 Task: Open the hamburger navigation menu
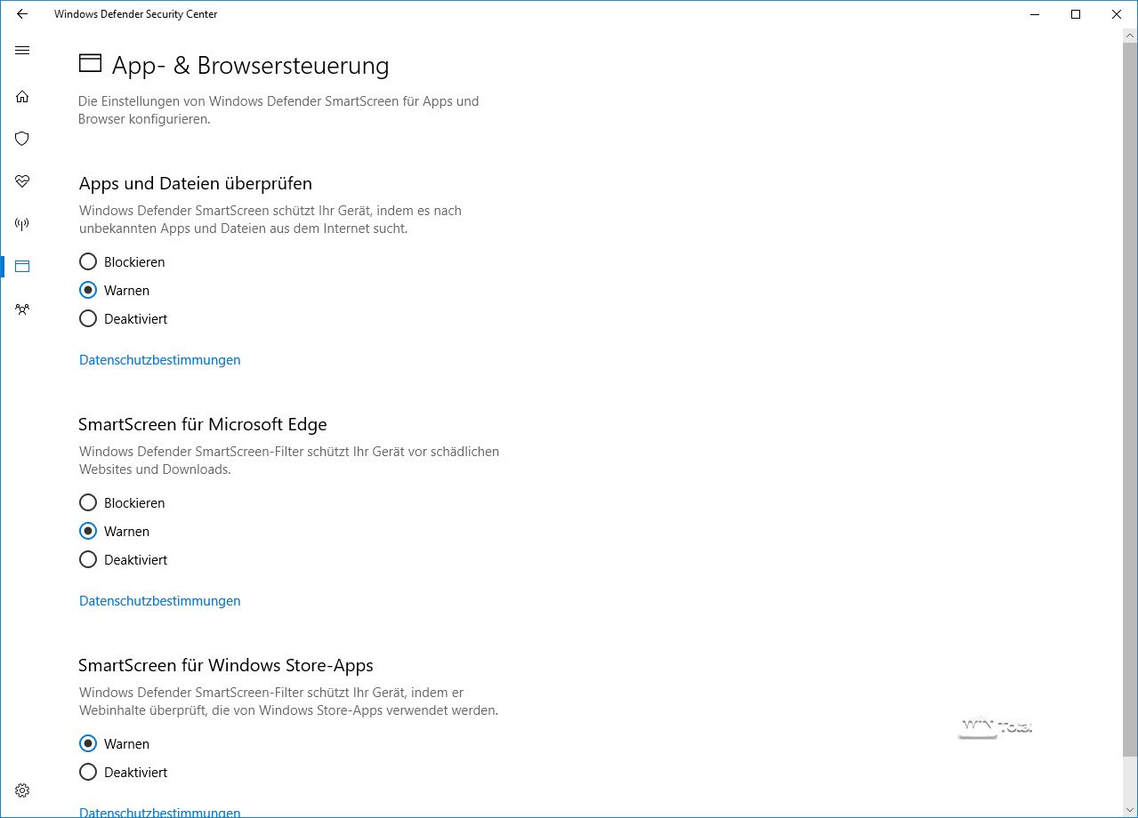[x=22, y=51]
